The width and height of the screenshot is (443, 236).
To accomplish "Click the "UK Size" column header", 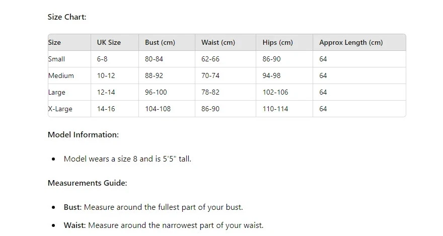I will 109,43.
